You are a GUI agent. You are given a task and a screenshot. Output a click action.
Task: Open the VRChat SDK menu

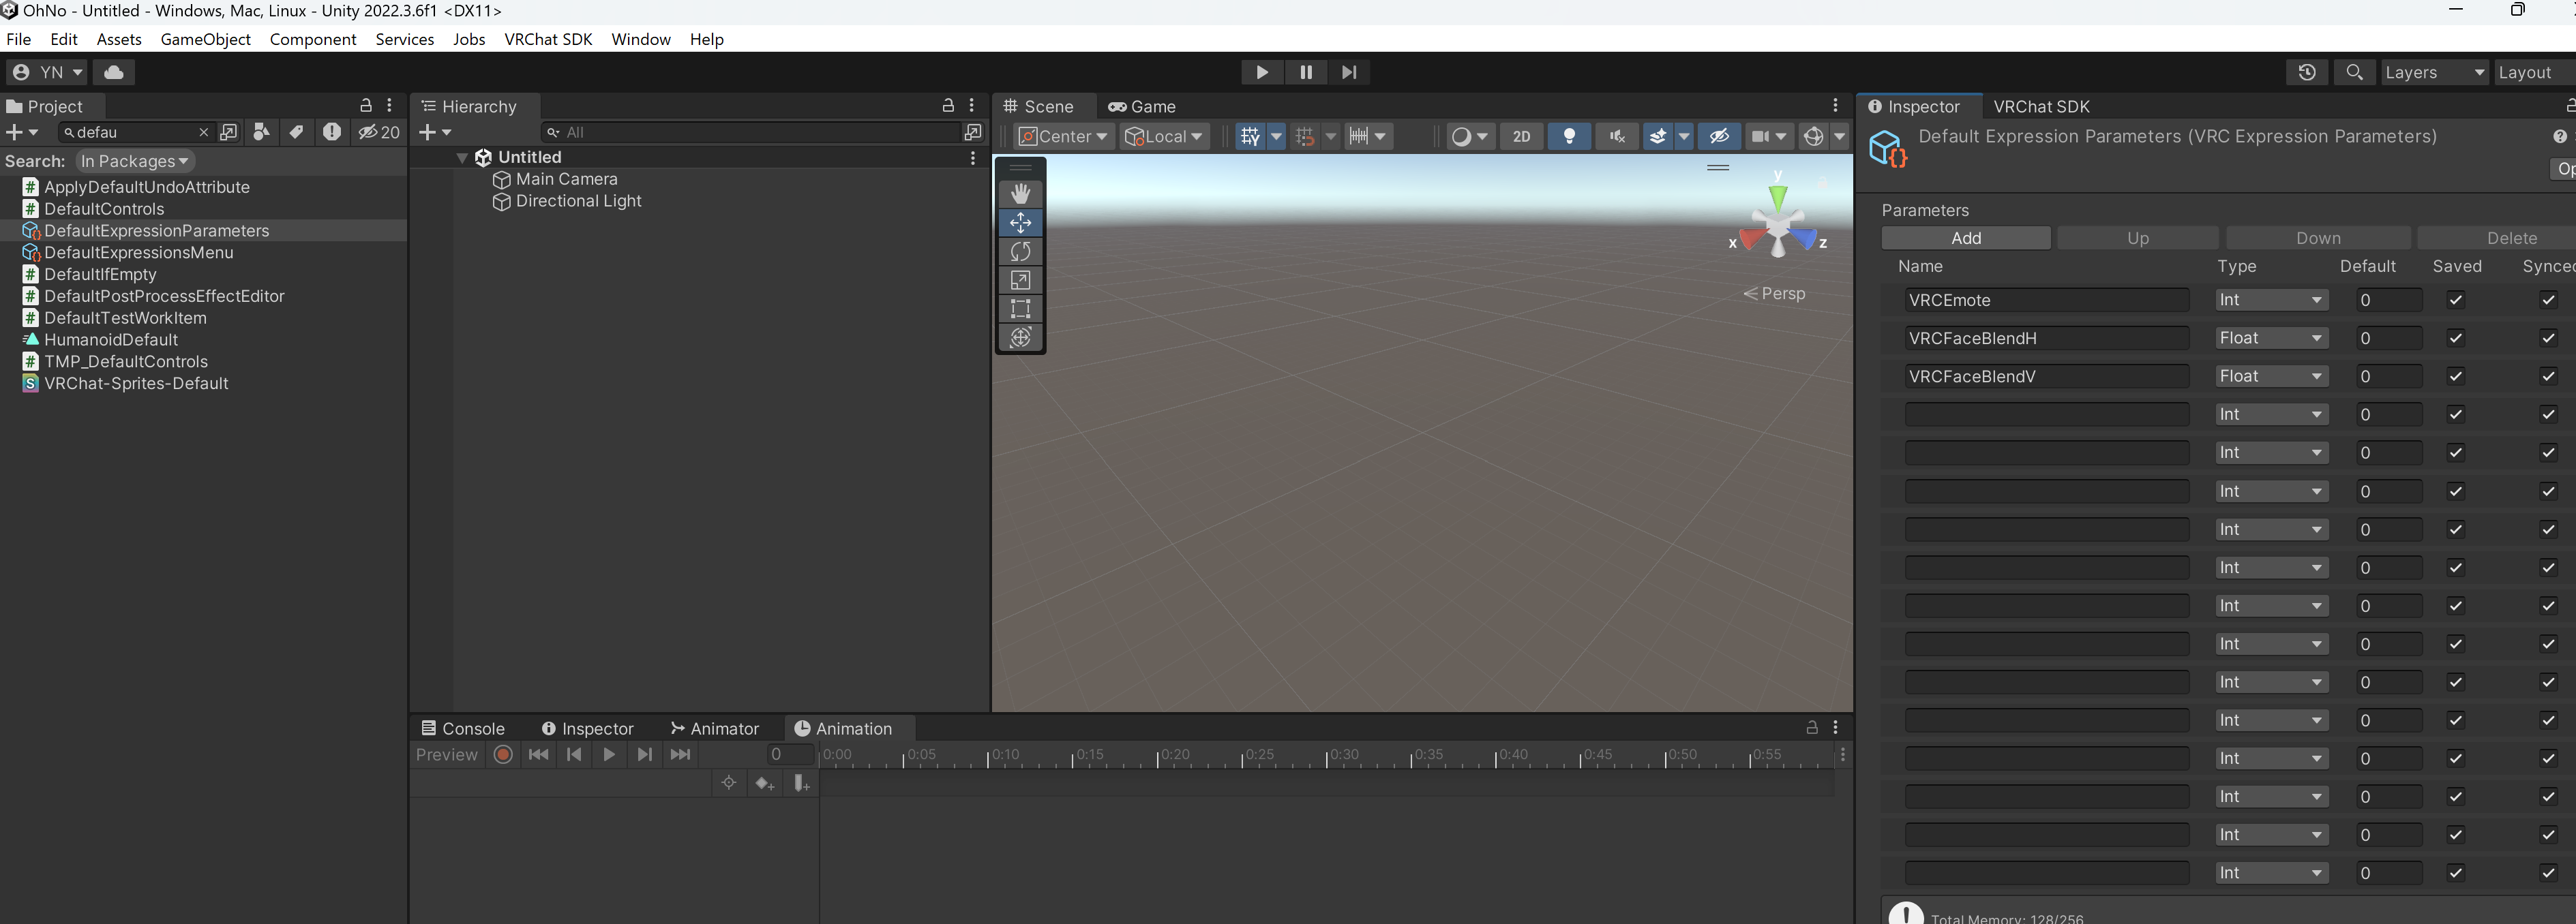(x=548, y=39)
